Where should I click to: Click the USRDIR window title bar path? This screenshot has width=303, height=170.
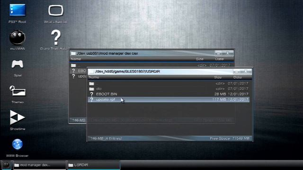pyautogui.click(x=127, y=71)
